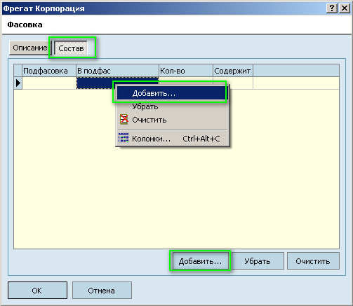This screenshot has width=353, height=306.
Task: Open Колонки… from the context menu
Action: pyautogui.click(x=172, y=139)
